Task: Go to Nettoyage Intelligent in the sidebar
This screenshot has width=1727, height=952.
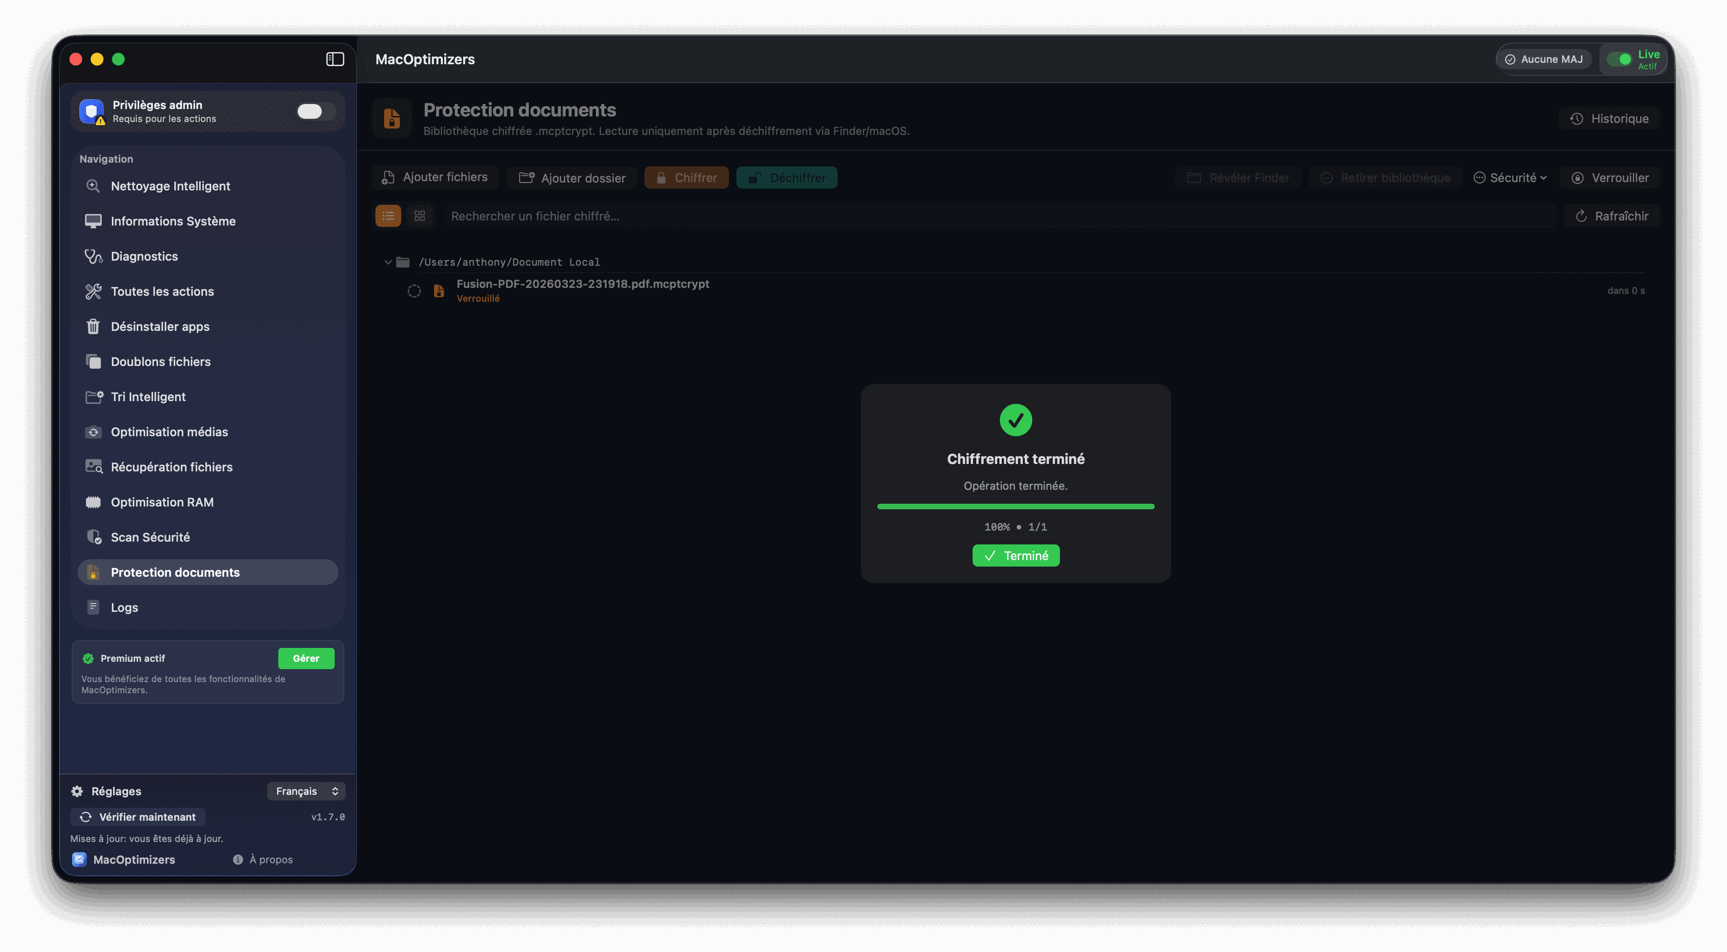Action: pyautogui.click(x=170, y=186)
